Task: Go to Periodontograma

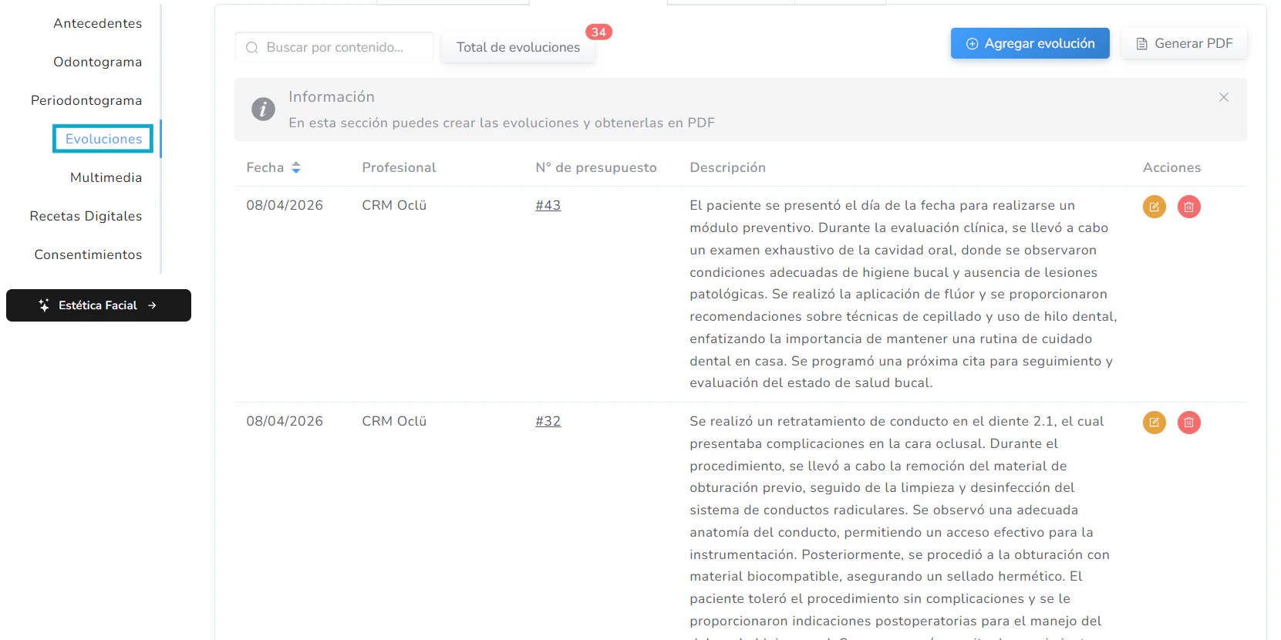Action: tap(86, 100)
